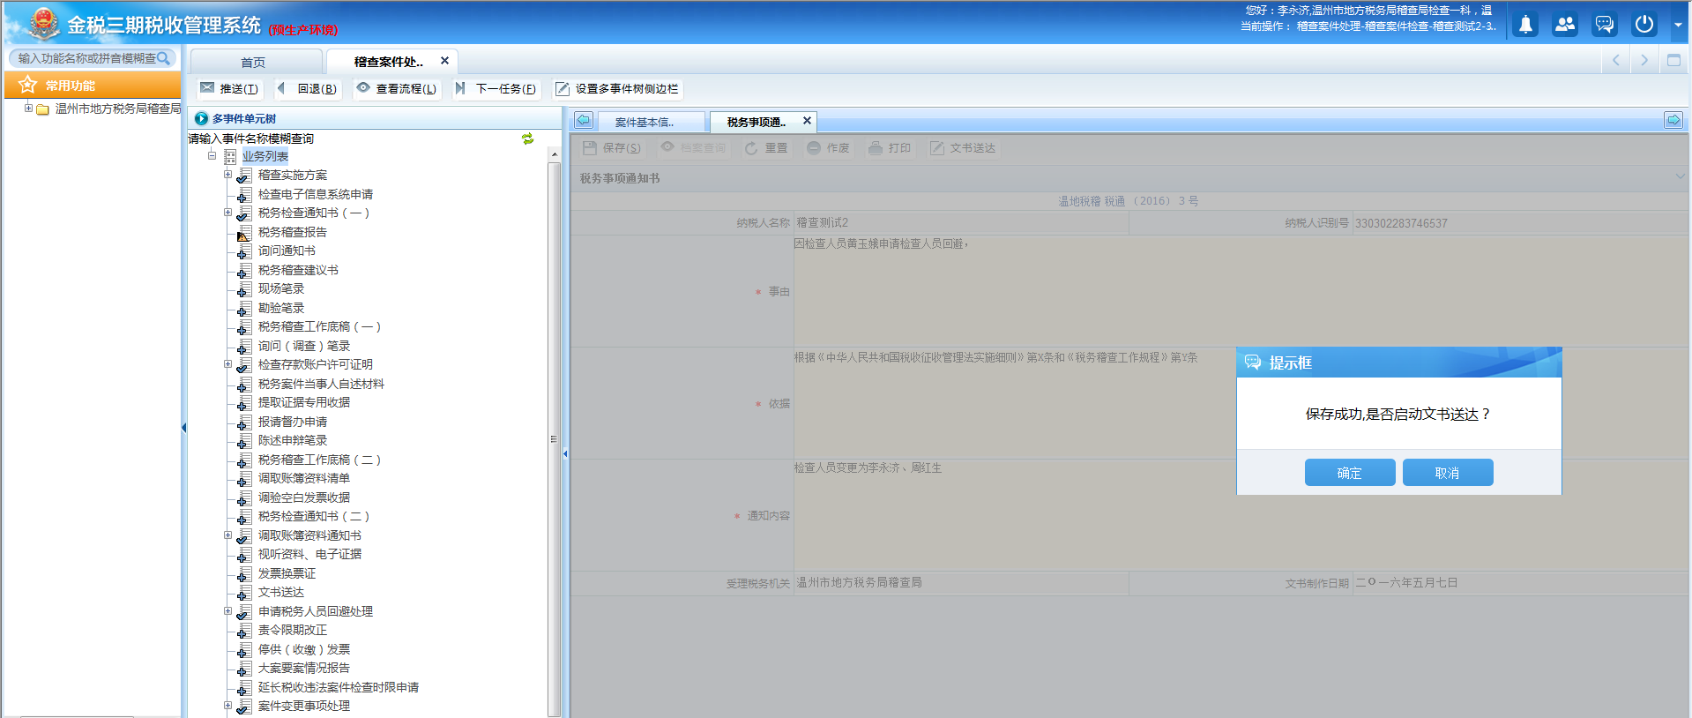The height and width of the screenshot is (718, 1692).
Task: Select 责令限期改正 in the tree
Action: [x=292, y=630]
